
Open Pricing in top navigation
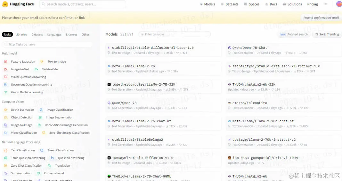[x=313, y=4]
